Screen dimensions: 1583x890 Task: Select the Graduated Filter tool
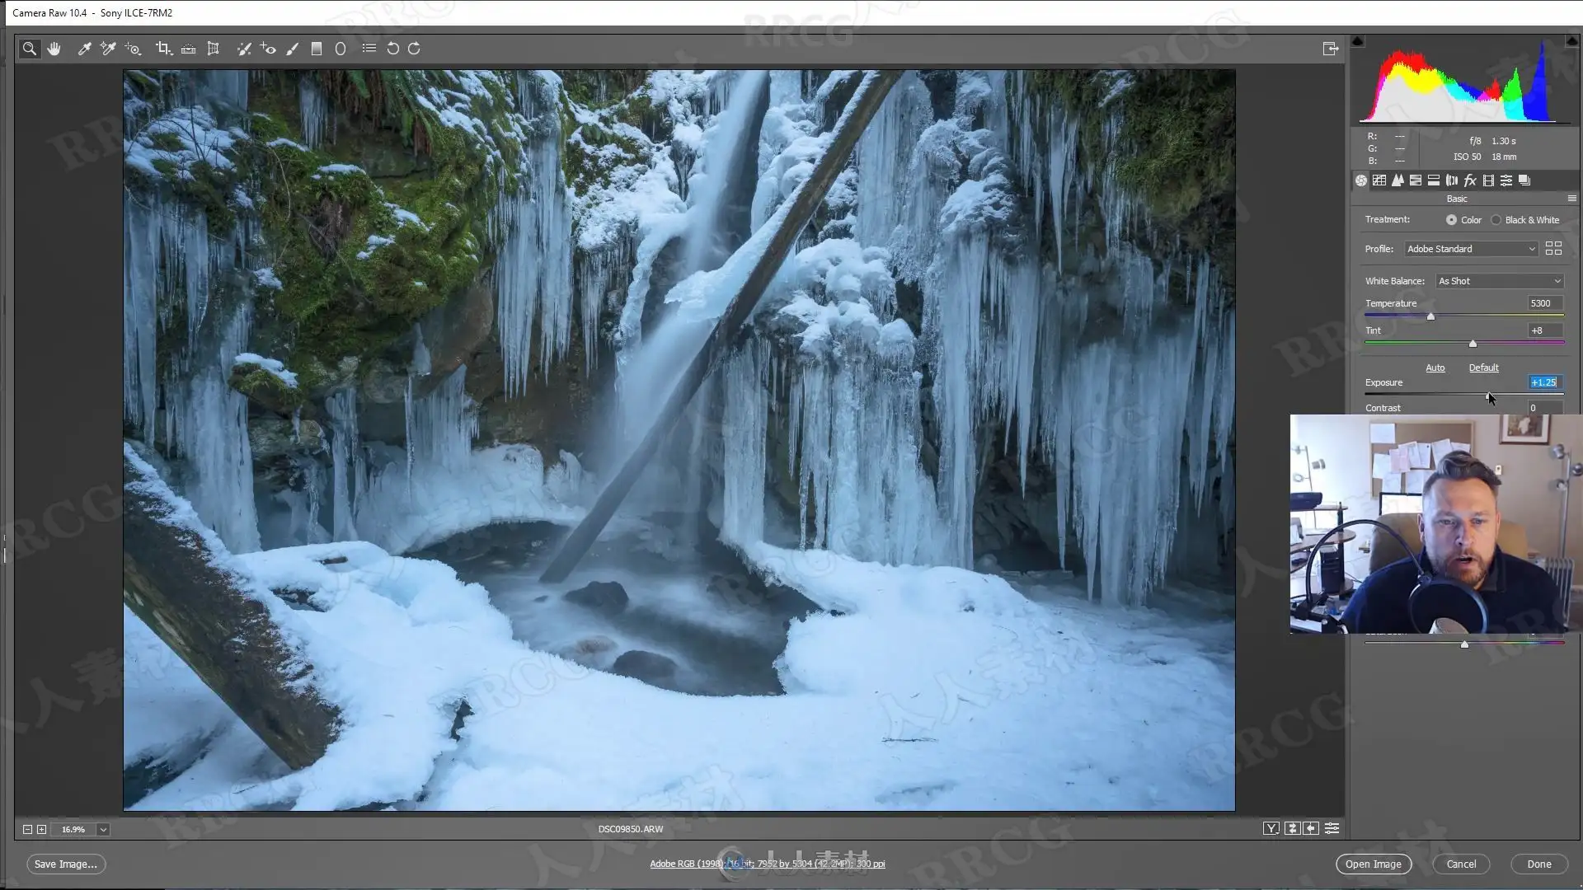click(x=317, y=49)
